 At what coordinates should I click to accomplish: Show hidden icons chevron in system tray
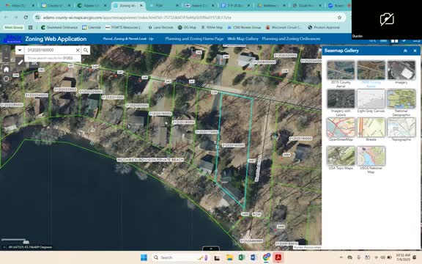click(341, 257)
